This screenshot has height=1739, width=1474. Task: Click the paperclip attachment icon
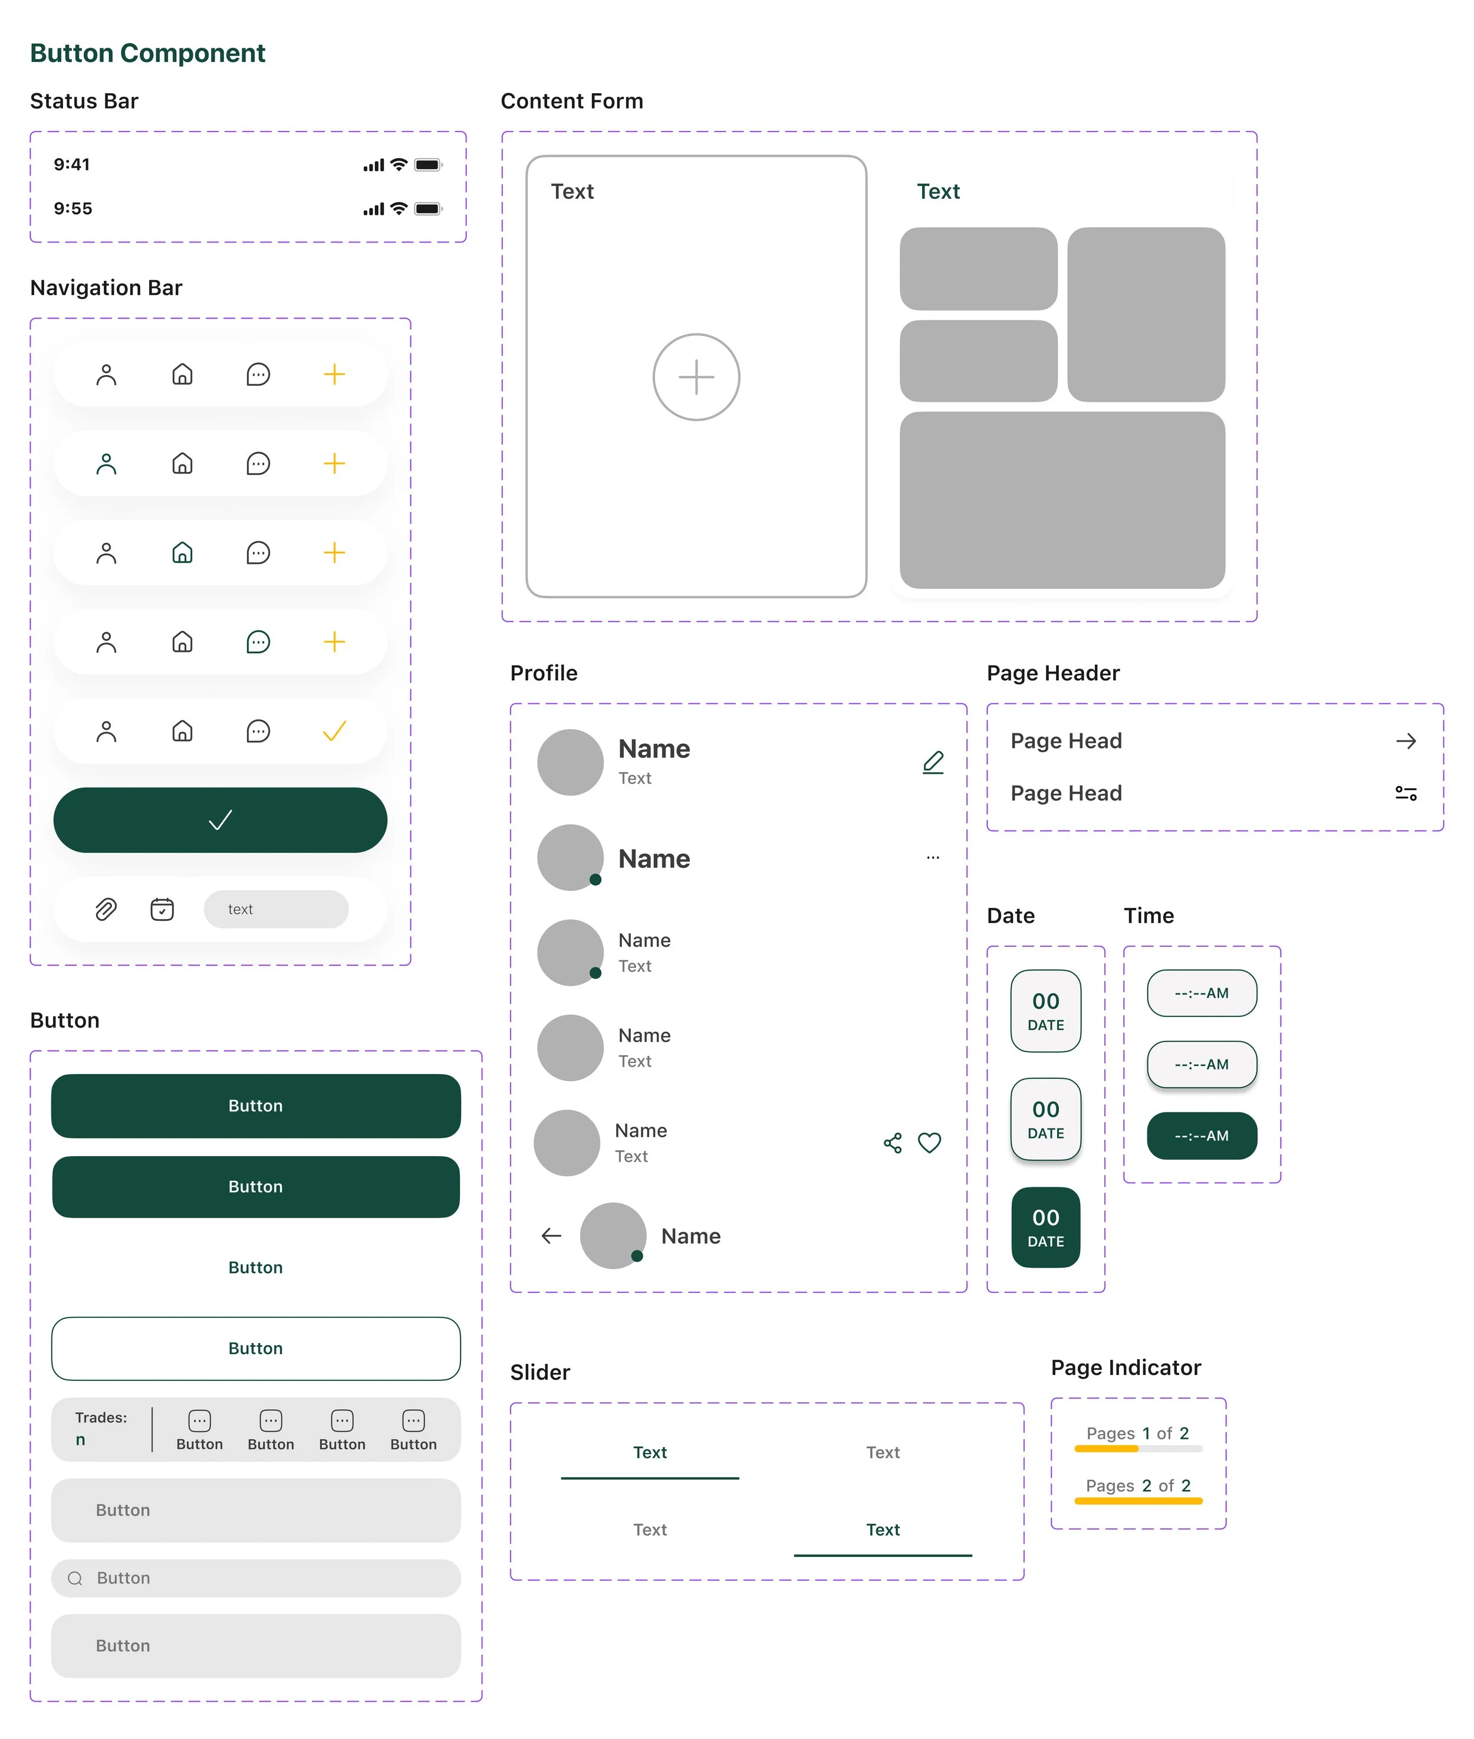[x=106, y=909]
